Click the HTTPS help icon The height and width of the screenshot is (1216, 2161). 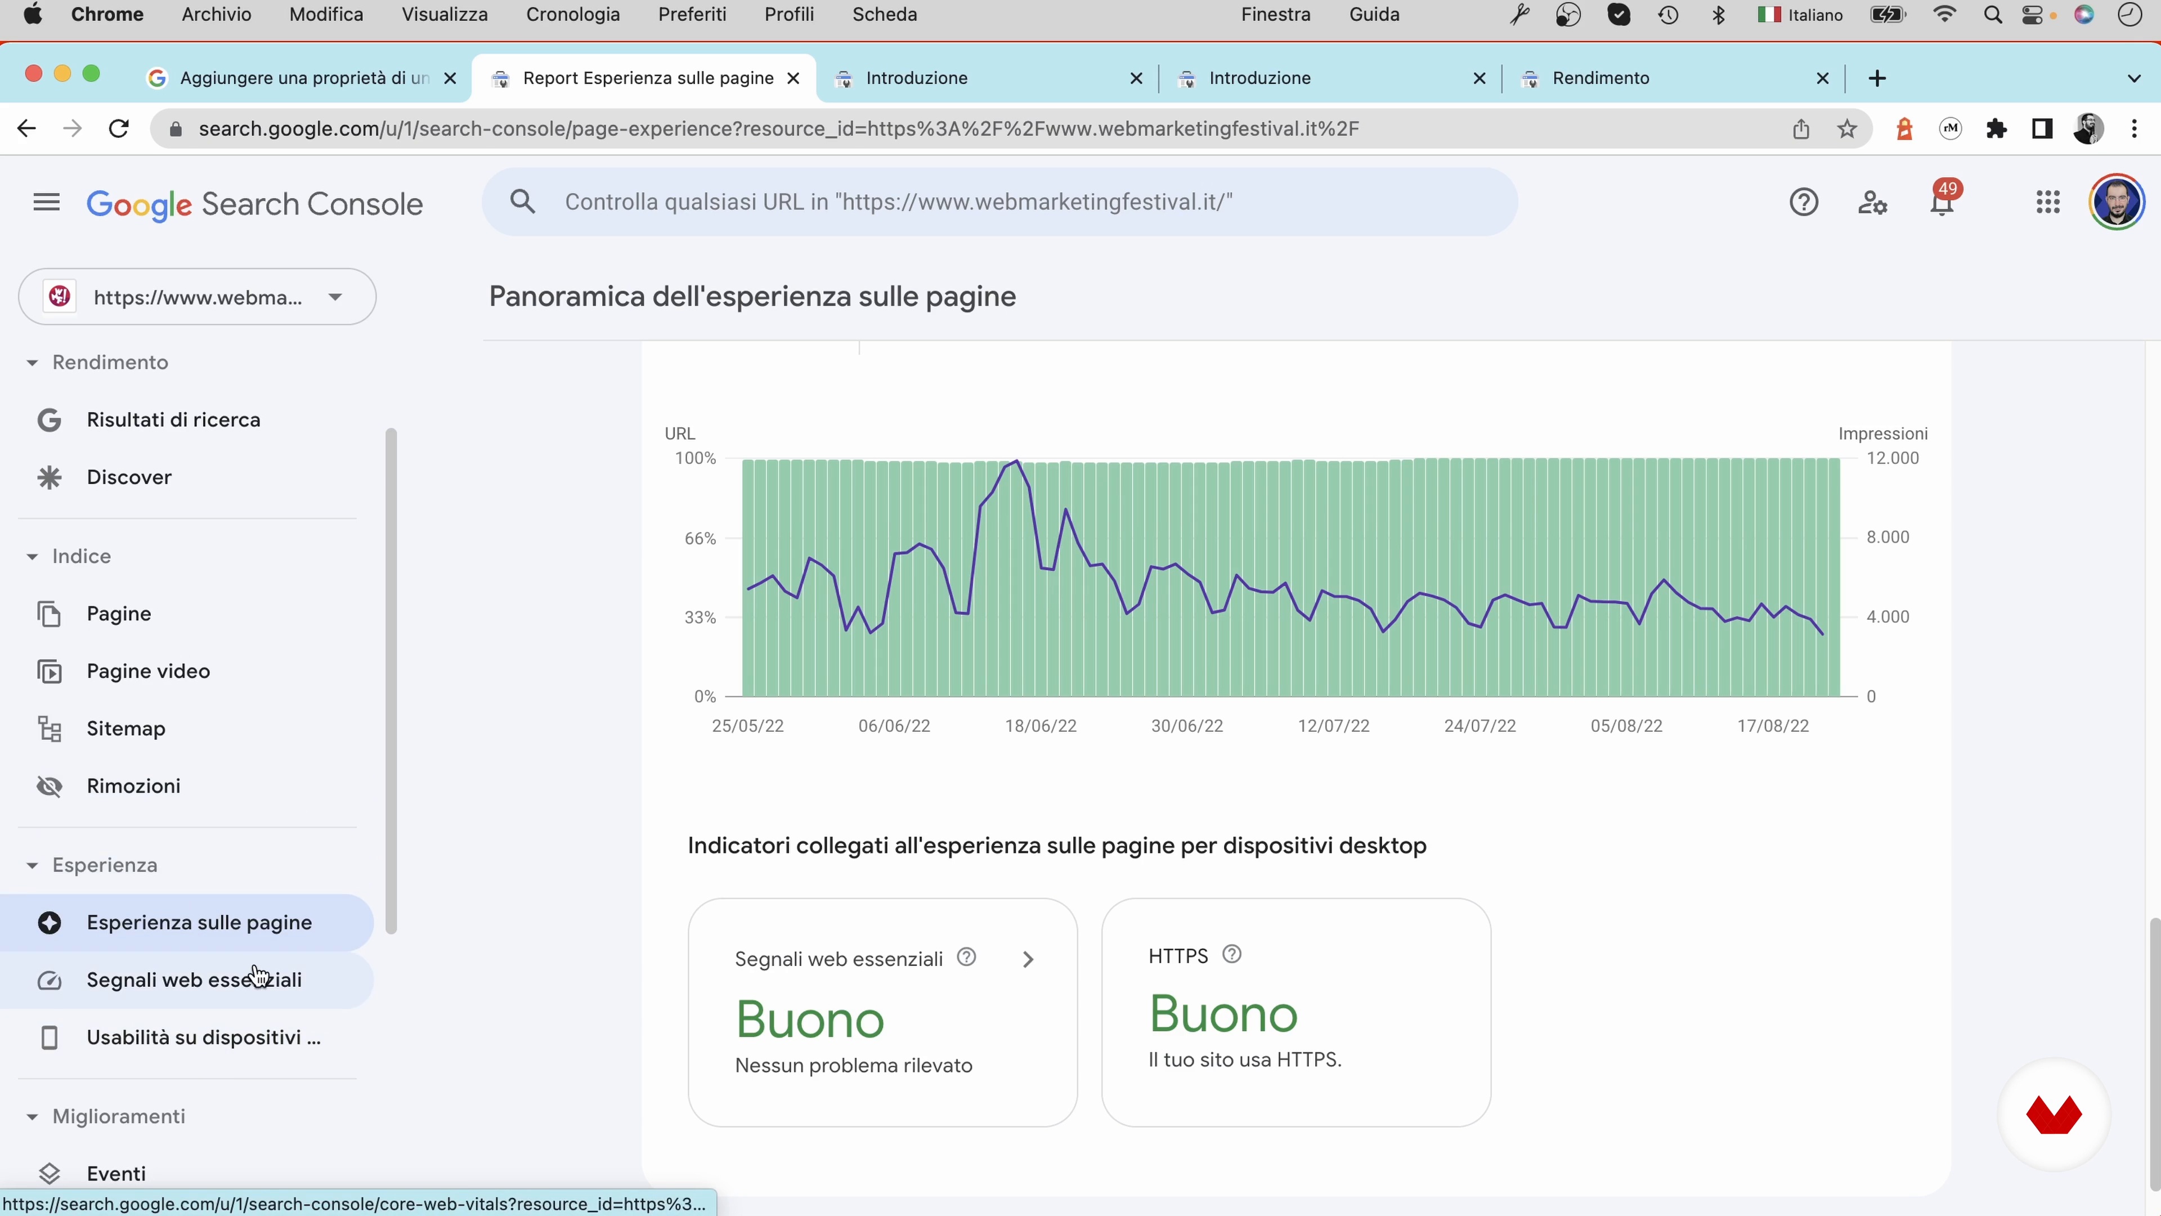pos(1231,954)
